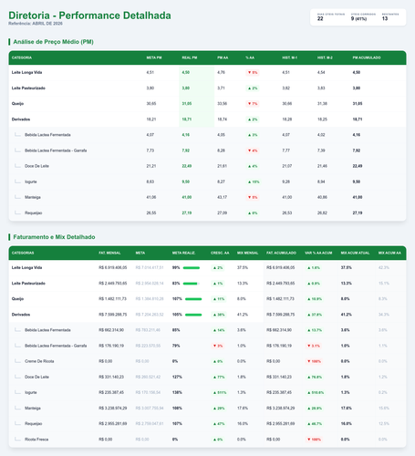Viewport: 415px width, 456px height.
Task: Click Manteiga in the Preço Médio table
Action: coord(33,197)
